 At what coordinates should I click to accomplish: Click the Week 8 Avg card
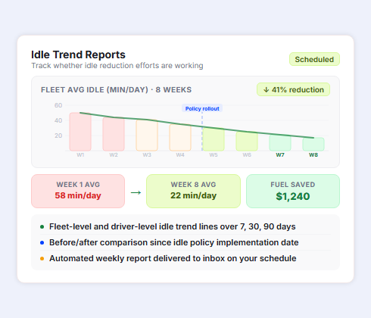pyautogui.click(x=193, y=191)
